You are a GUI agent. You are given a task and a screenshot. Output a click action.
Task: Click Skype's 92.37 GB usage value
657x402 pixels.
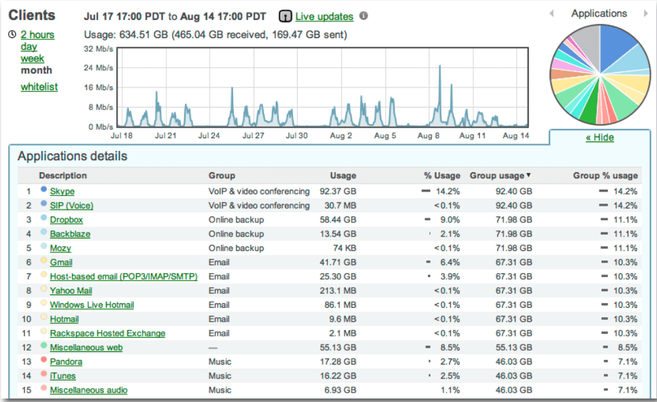(x=338, y=192)
